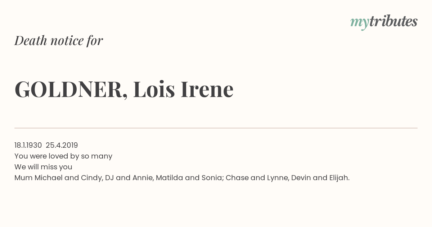Screen dimensions: 432x227
Task: Select the name "Michael" in the notice
Action: (x=49, y=178)
